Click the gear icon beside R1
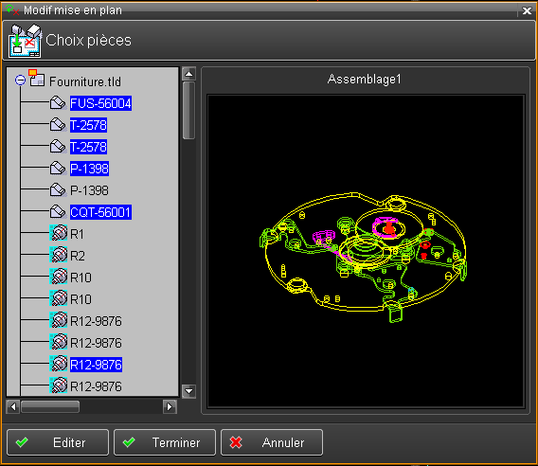538x466 pixels. 59,233
